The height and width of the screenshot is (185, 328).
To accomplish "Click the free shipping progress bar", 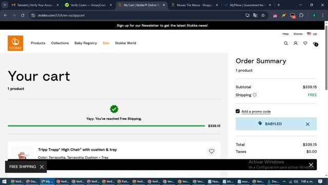I will pos(106,126).
